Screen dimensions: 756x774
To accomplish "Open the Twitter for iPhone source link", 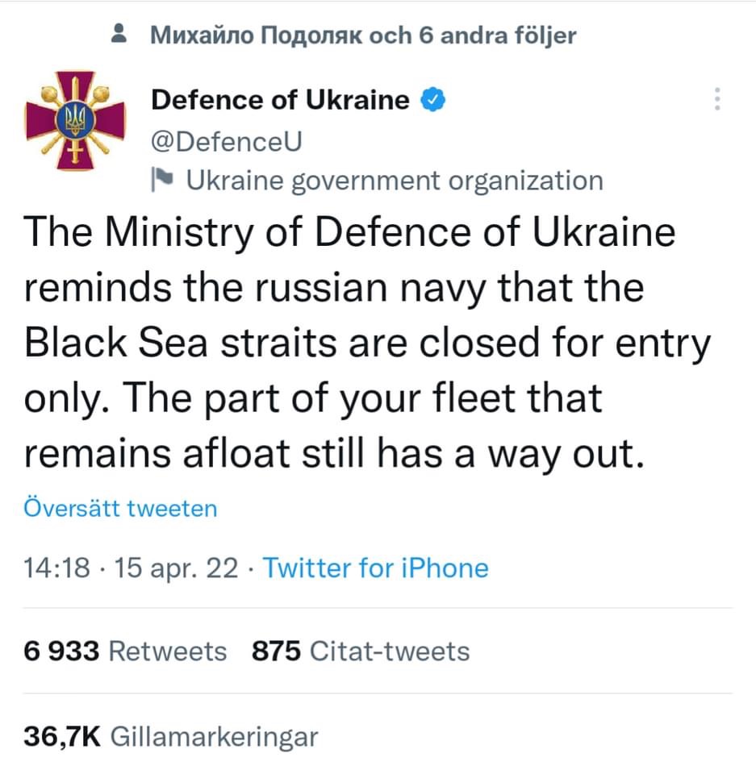I will click(375, 568).
